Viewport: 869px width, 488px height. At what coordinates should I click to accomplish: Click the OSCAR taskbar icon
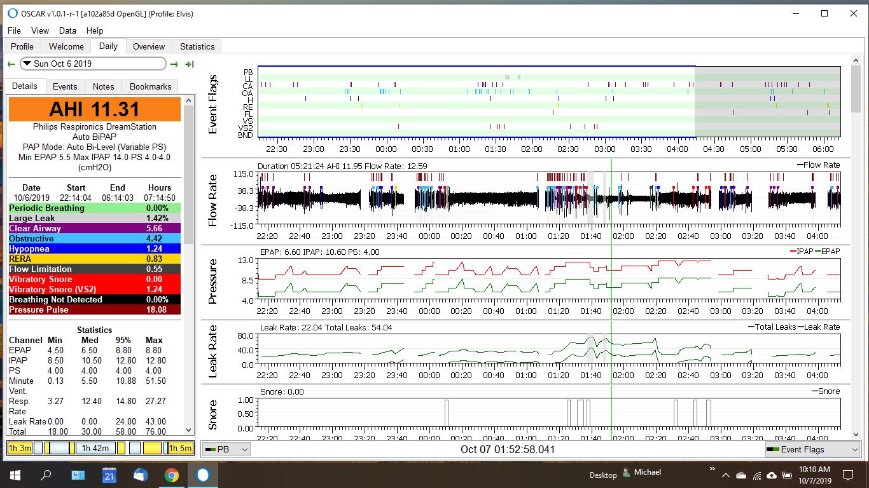click(x=202, y=475)
